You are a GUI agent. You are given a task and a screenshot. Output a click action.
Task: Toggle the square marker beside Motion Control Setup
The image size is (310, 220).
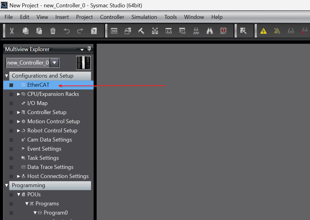(11, 122)
